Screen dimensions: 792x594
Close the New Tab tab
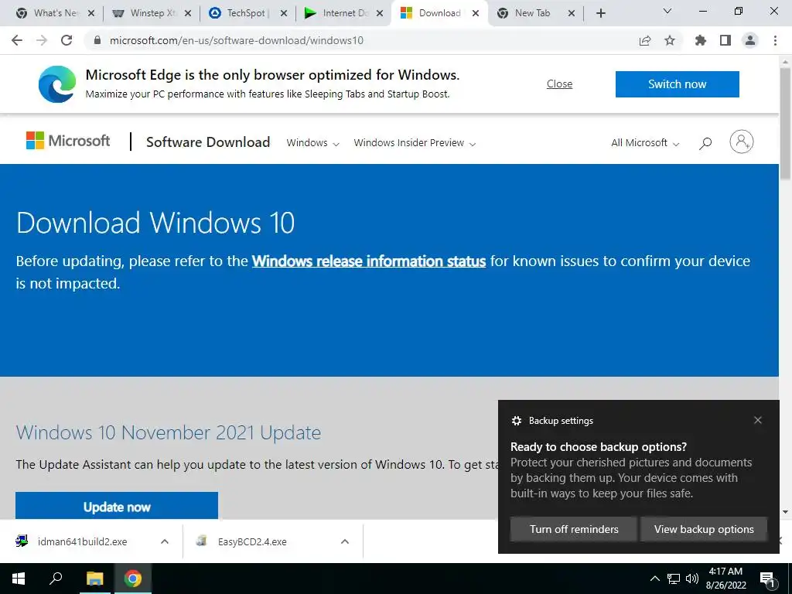[x=572, y=14]
